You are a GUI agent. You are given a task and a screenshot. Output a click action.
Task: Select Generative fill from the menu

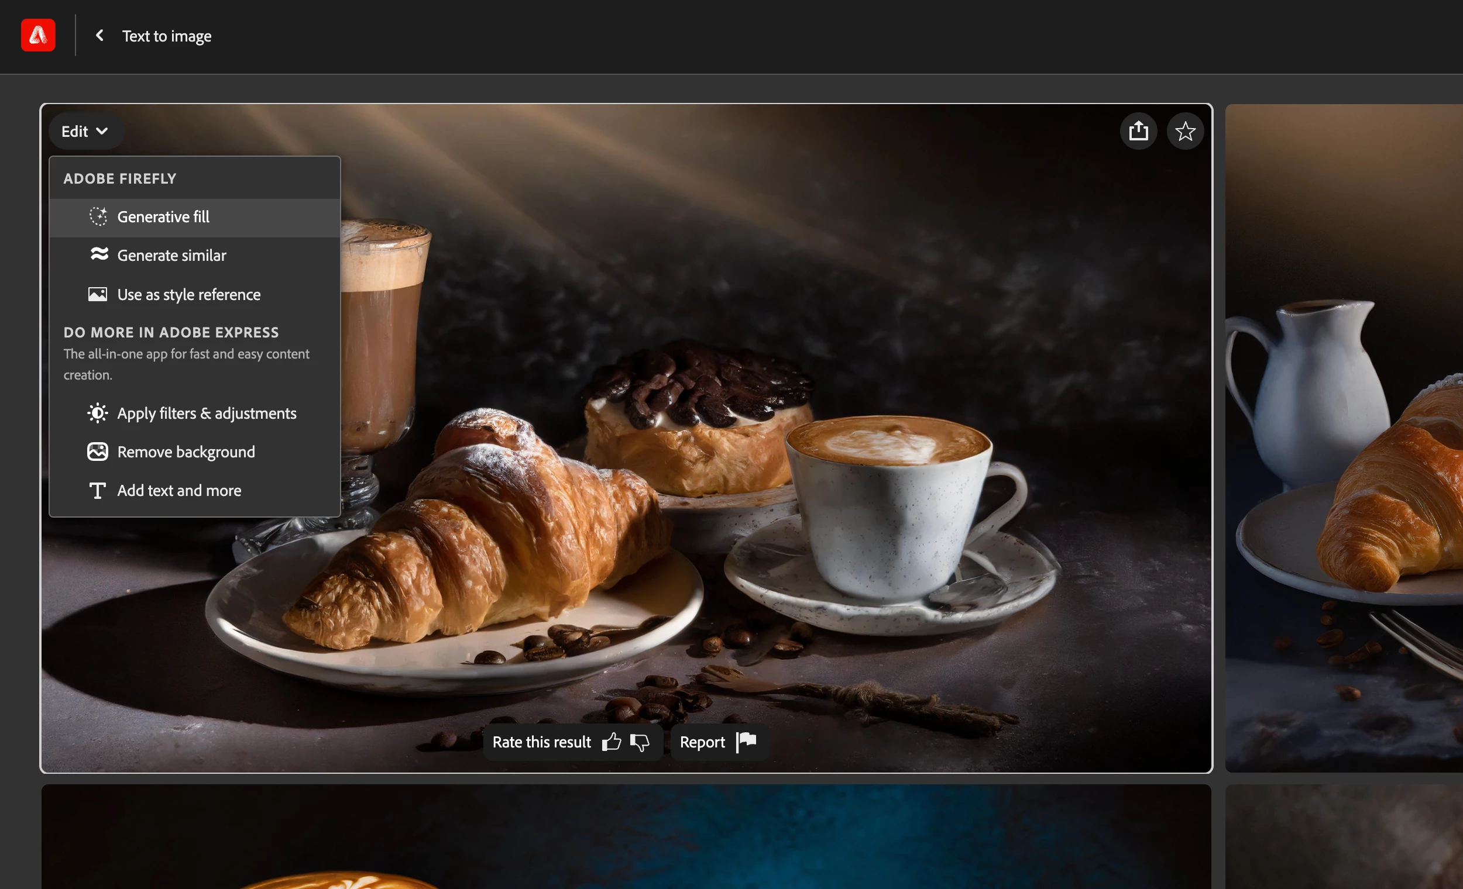pyautogui.click(x=163, y=217)
